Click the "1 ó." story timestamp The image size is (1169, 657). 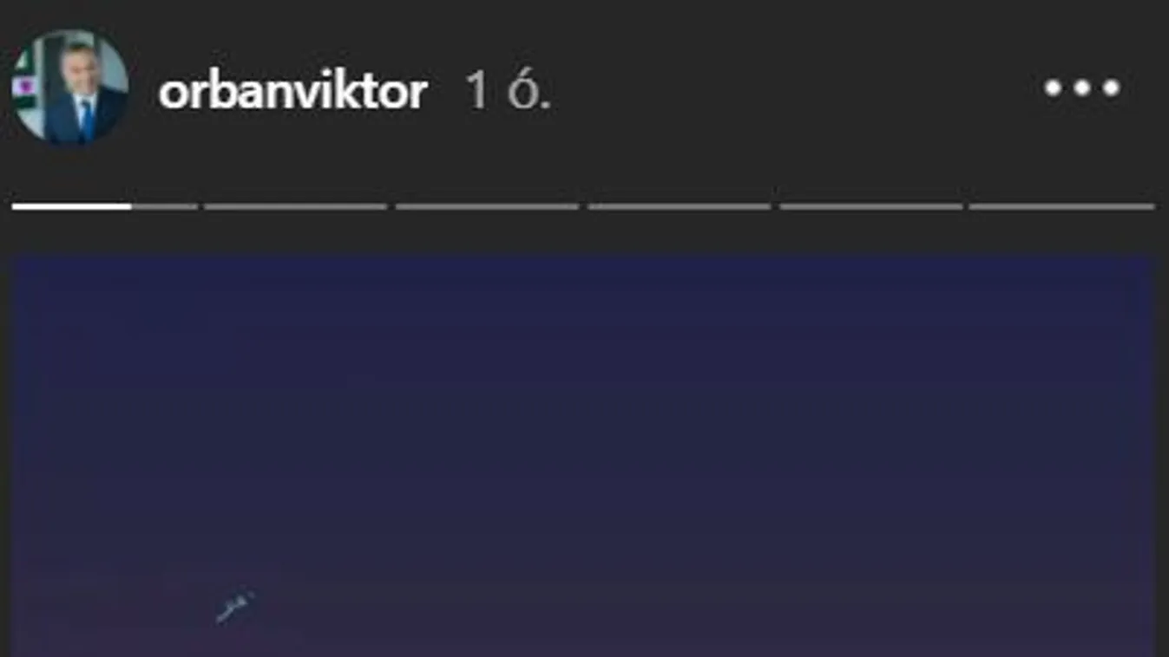(508, 90)
